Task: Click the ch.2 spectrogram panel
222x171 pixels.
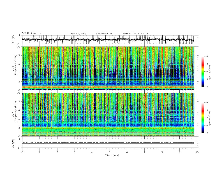Action: tap(108, 115)
